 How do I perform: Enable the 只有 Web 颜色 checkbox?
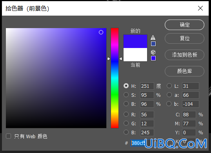tap(9, 136)
